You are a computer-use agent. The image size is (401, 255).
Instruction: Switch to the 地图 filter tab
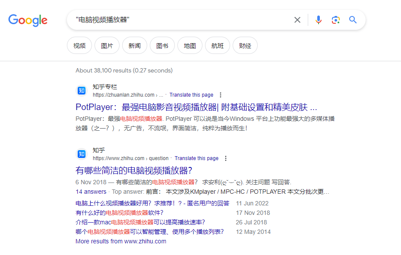click(190, 45)
